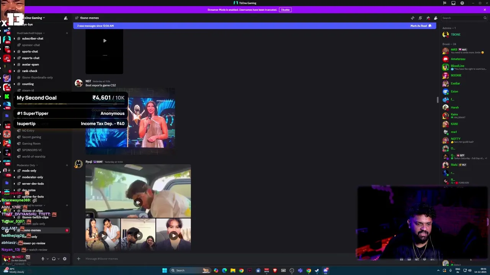
Task: Click the taskbar Search box
Action: (x=190, y=270)
